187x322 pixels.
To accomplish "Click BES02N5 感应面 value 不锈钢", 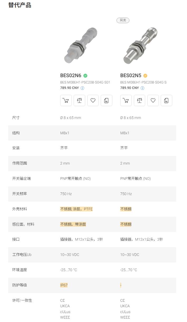I will point(126,224).
